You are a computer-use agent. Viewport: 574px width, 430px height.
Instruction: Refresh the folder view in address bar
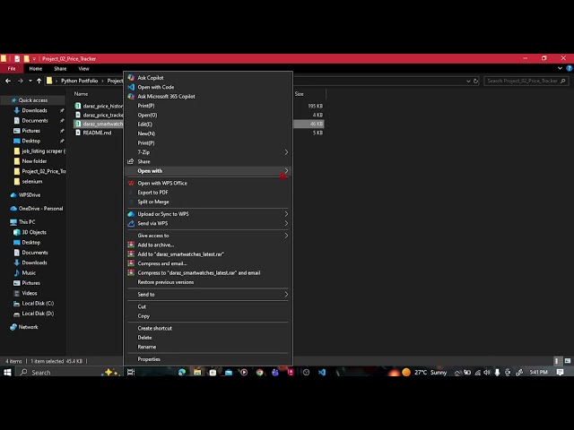(476, 81)
